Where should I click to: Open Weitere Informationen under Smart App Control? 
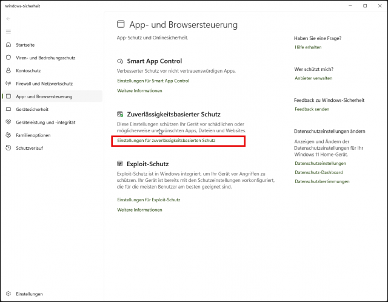tap(139, 91)
